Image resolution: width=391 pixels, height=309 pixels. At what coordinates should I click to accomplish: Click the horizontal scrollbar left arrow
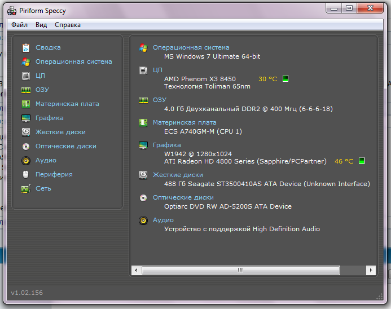click(136, 271)
